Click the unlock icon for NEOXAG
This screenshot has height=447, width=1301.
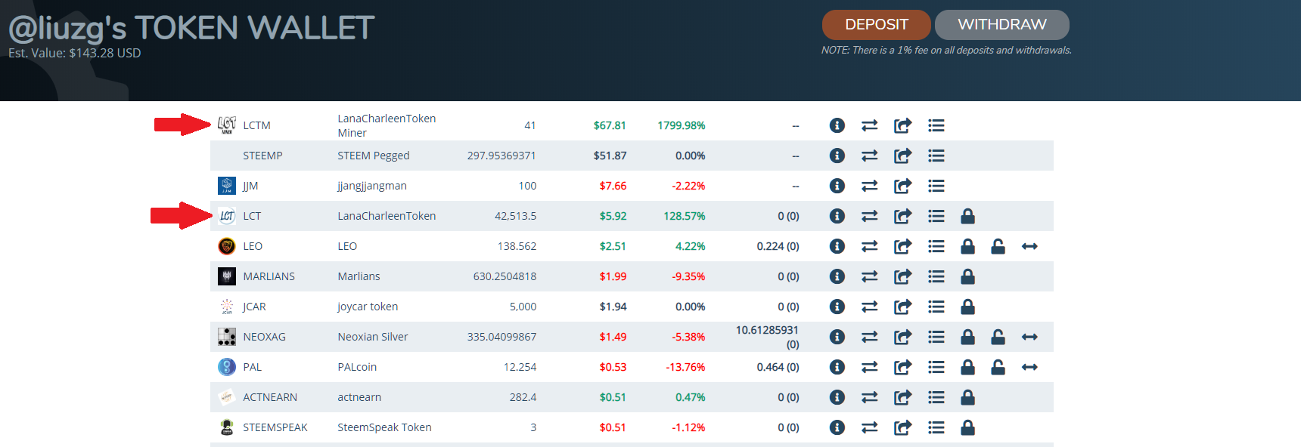(x=998, y=337)
